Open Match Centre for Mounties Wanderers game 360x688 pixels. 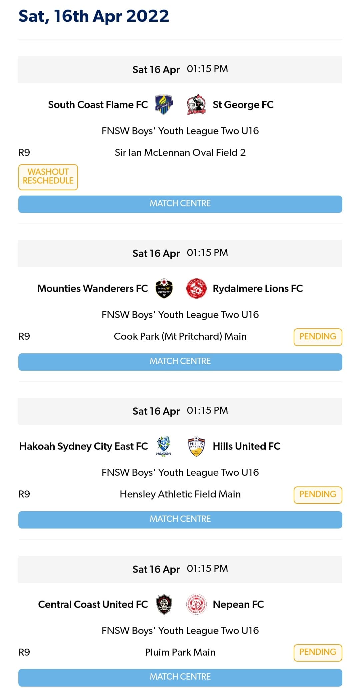tap(180, 362)
